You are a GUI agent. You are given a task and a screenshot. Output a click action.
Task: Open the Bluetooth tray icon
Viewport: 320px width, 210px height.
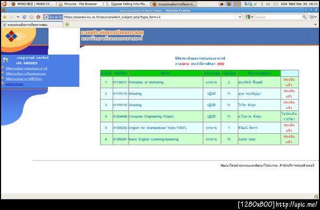[262, 4]
